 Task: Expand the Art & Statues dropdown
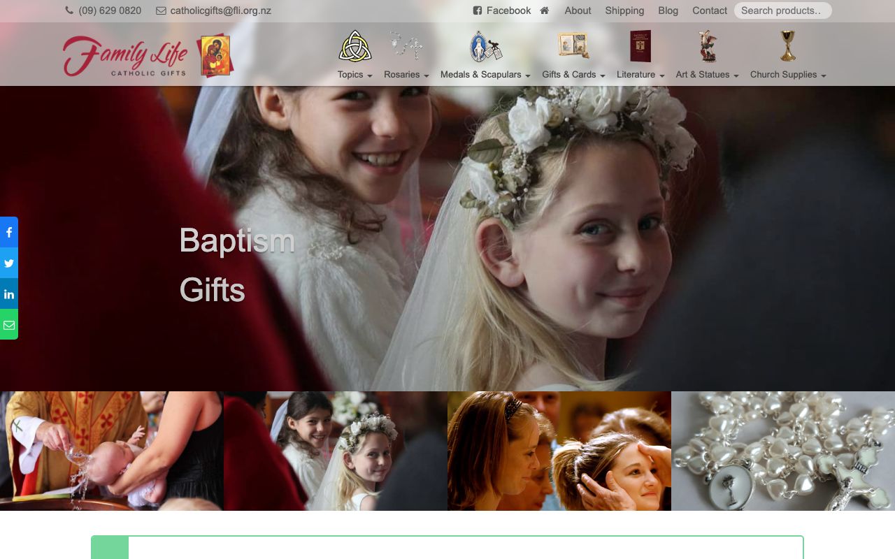(708, 75)
